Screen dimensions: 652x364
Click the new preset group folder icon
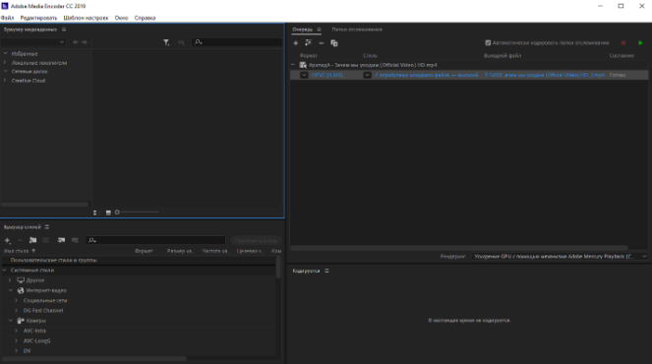(x=32, y=240)
